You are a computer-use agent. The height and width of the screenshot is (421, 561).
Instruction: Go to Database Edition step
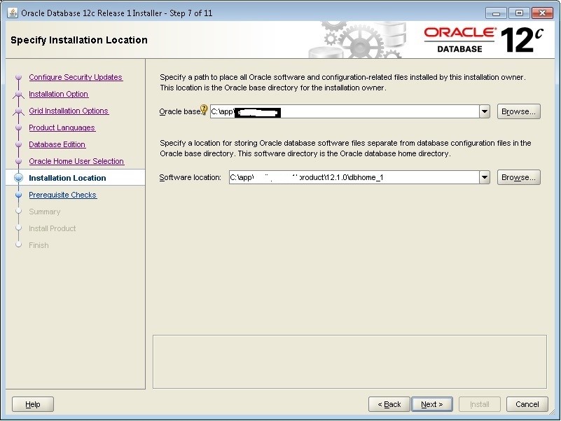pos(57,144)
